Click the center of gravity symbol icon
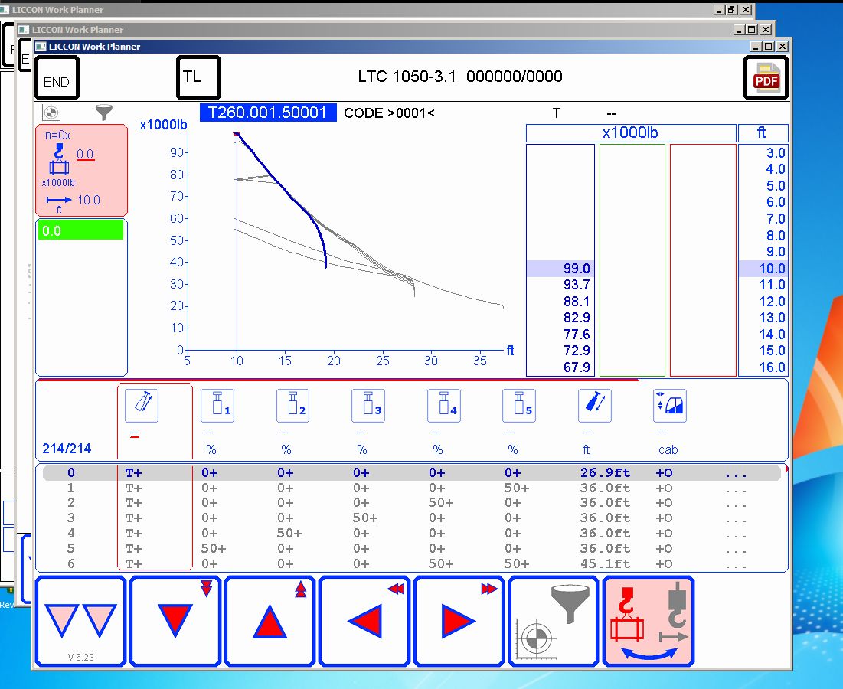Screen dimensions: 843x689 click(50, 113)
